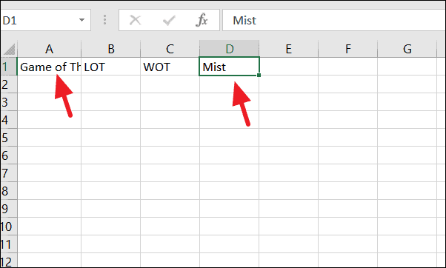The width and height of the screenshot is (446, 268).
Task: Select column C header
Action: coord(170,49)
